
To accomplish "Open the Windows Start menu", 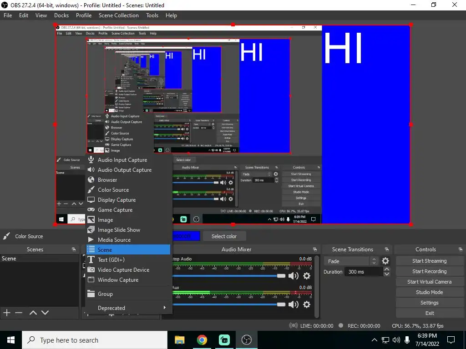I will point(11,340).
